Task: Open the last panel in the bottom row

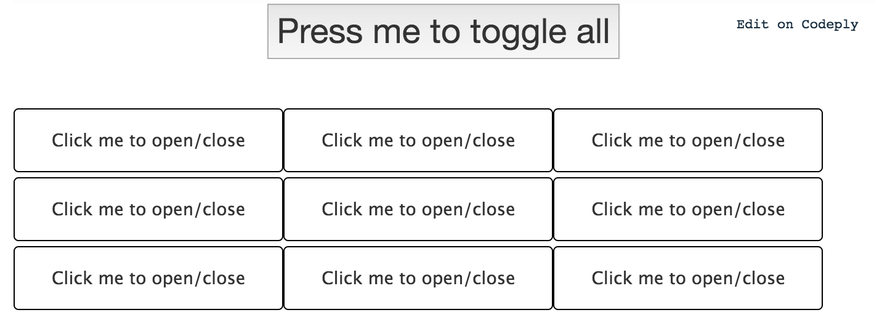Action: pyautogui.click(x=688, y=278)
